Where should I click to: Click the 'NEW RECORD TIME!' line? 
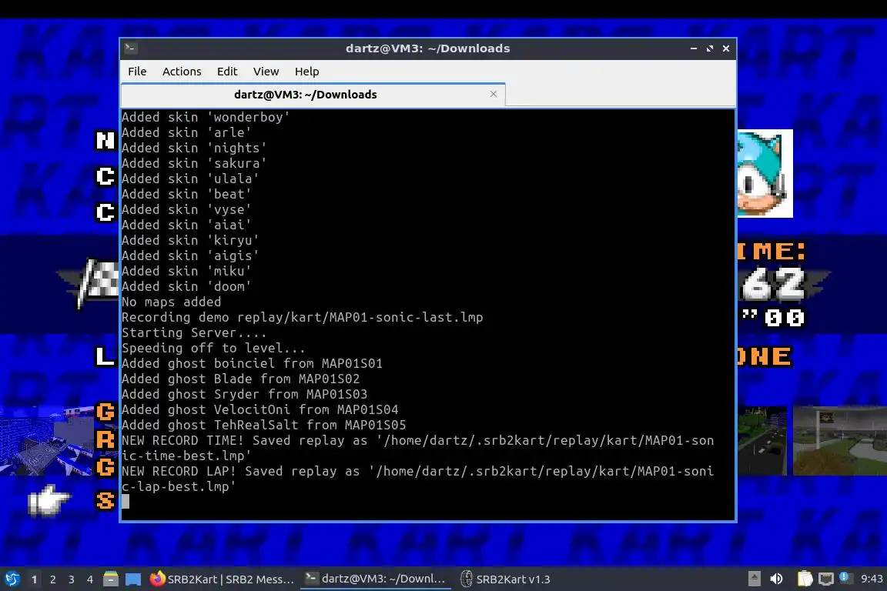pos(417,448)
